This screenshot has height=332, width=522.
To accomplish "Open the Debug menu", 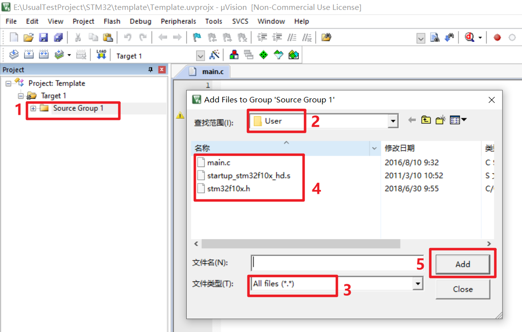I will (x=141, y=21).
